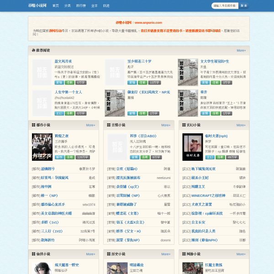
Task: Open More+ for 都市小说
Action: (91, 125)
